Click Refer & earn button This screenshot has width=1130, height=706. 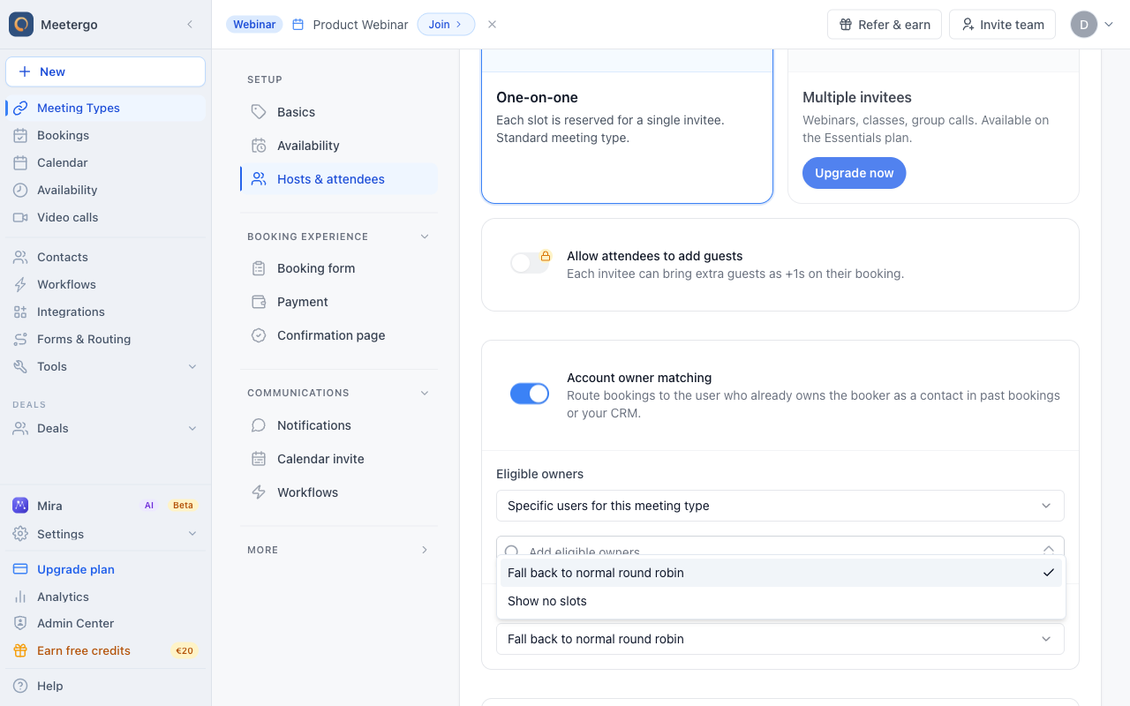[x=885, y=25]
